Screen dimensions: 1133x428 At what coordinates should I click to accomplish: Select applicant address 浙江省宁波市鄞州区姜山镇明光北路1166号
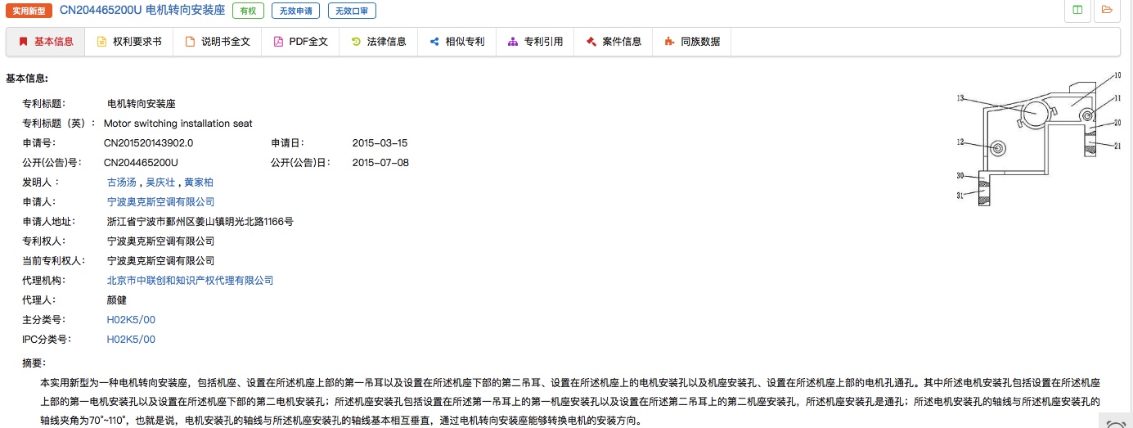tap(200, 222)
